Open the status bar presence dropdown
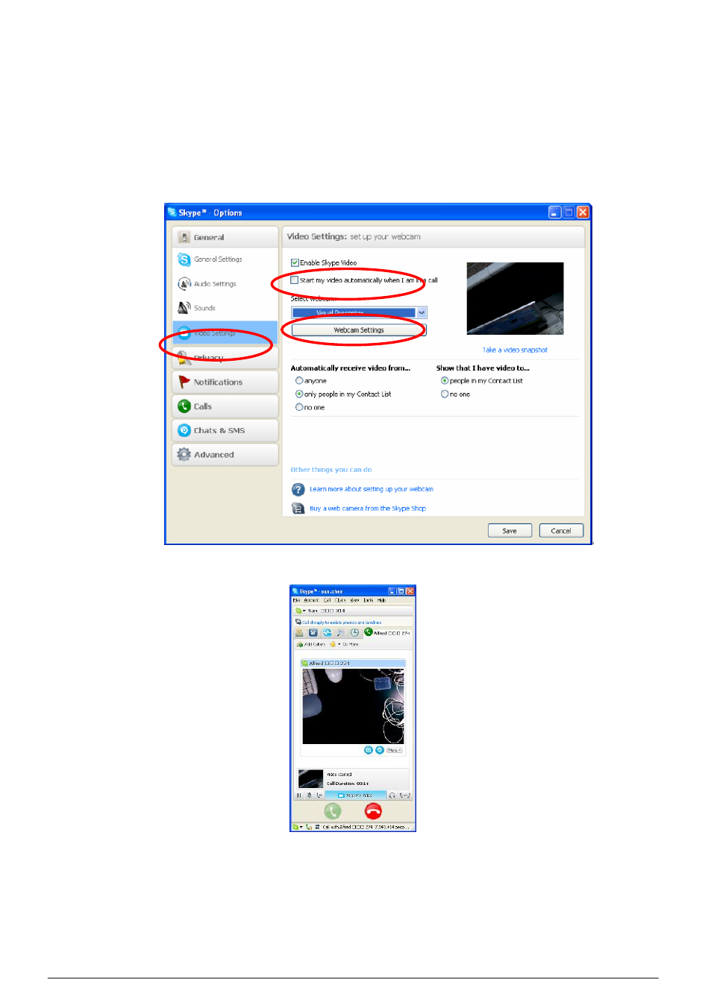711x1008 pixels. pyautogui.click(x=297, y=827)
